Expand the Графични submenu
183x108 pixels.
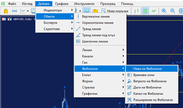(100, 94)
